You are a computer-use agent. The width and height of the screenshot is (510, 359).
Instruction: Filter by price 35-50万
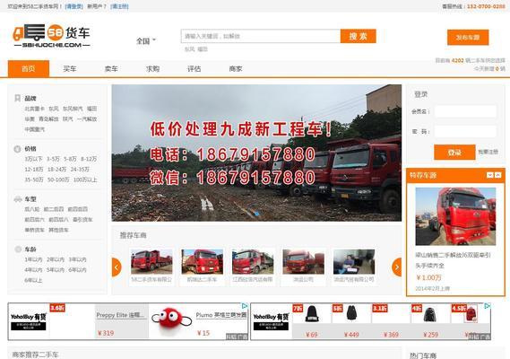click(34, 179)
